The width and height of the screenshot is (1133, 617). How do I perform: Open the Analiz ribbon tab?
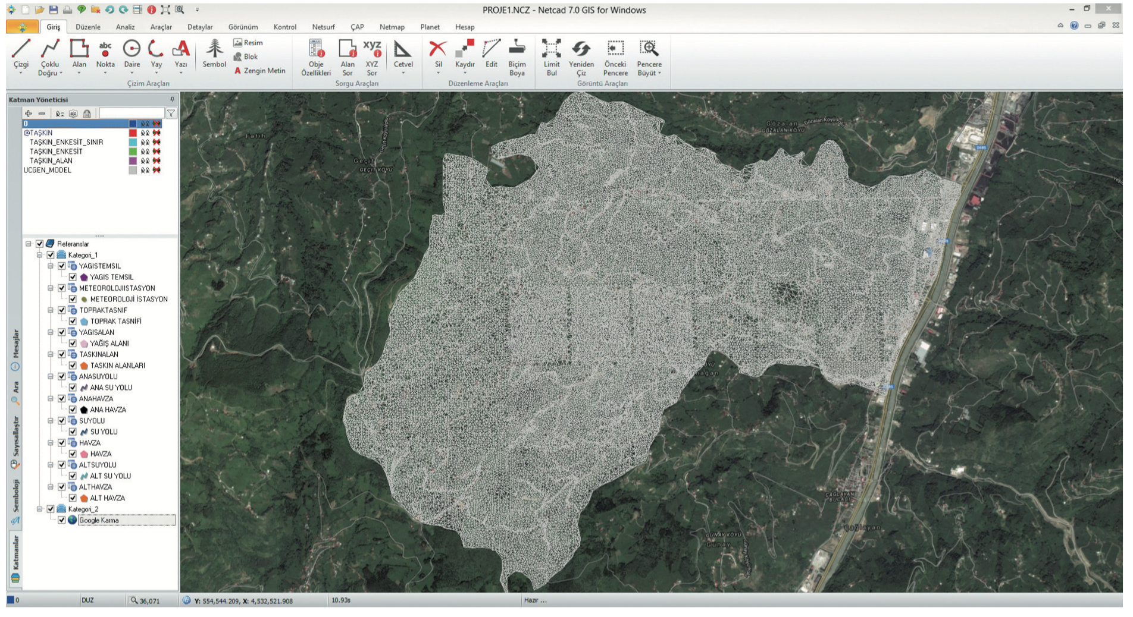[x=125, y=27]
